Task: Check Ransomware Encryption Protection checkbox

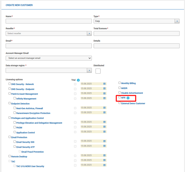Action: 15,113
